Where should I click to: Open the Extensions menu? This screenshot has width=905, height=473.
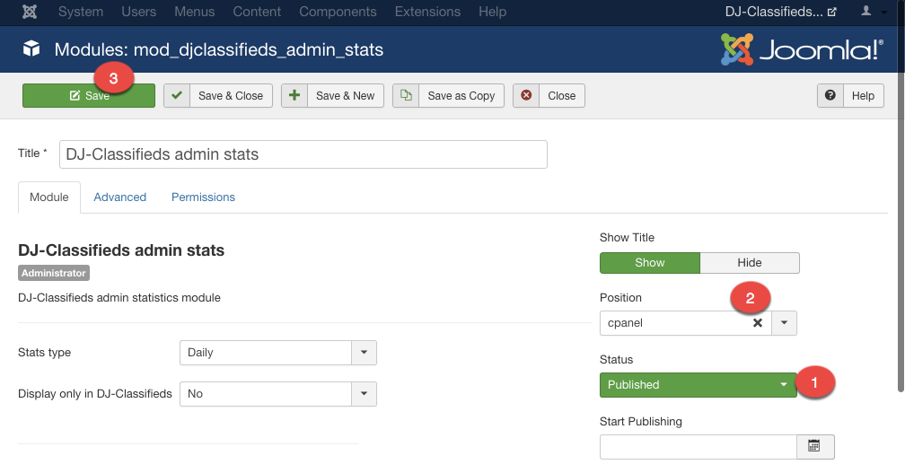427,12
